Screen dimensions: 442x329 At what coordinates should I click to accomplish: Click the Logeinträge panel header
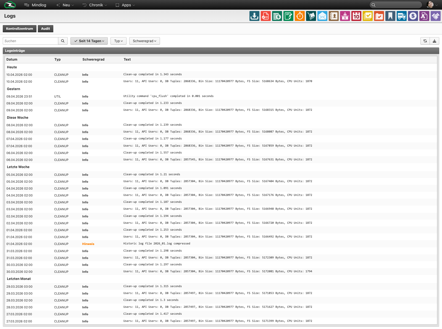(221, 51)
